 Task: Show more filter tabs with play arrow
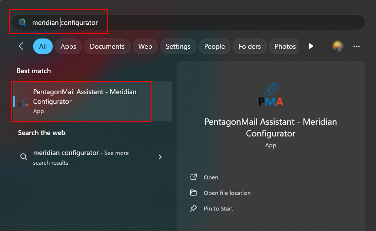click(x=311, y=46)
